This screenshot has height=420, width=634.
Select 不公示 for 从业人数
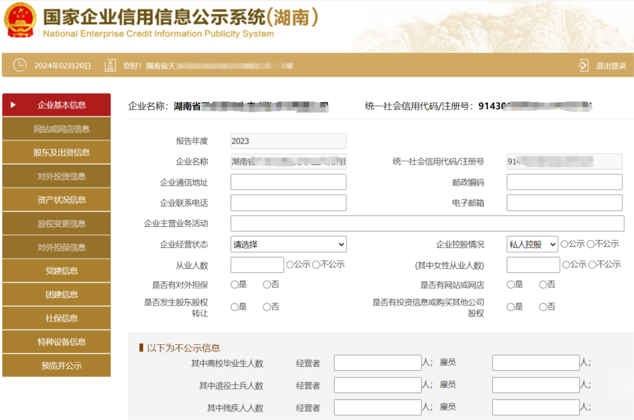(x=316, y=265)
